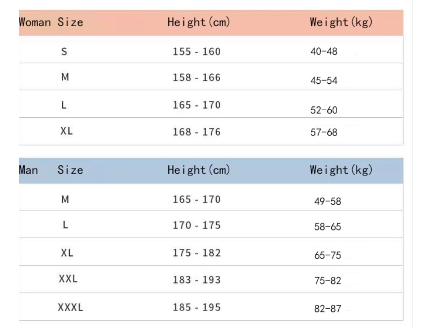This screenshot has width=440, height=327.
Task: Click the XXL size label
Action: pyautogui.click(x=68, y=279)
